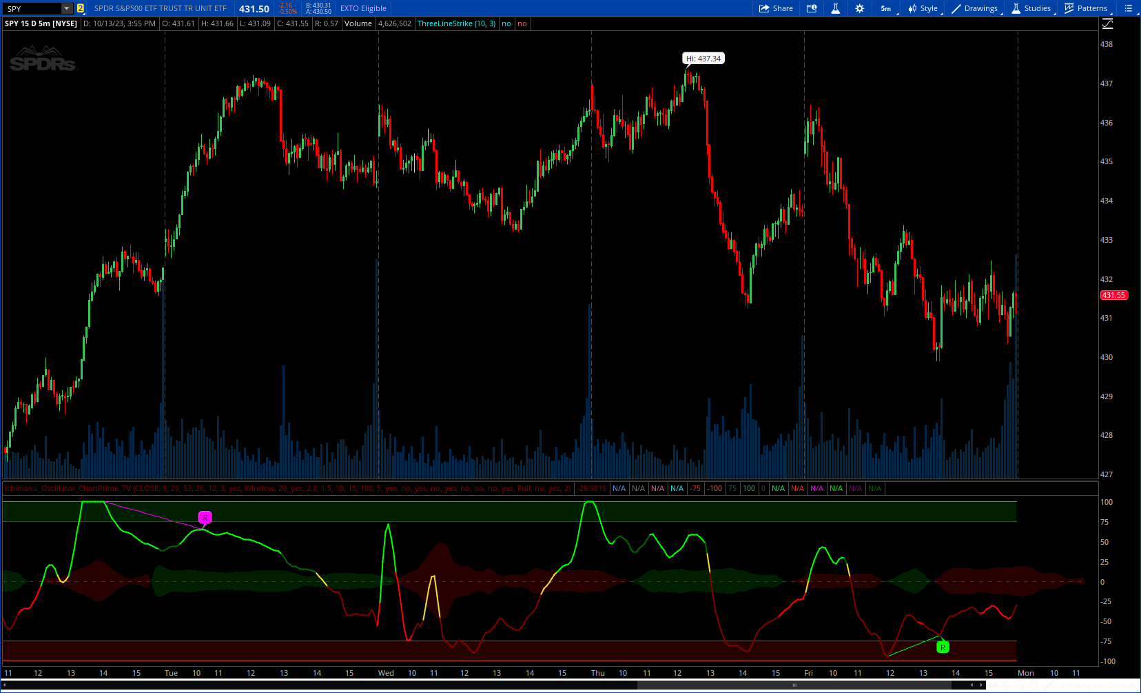Viewport: 1141px width, 693px height.
Task: Click the Tue label on the time axis
Action: click(x=171, y=673)
